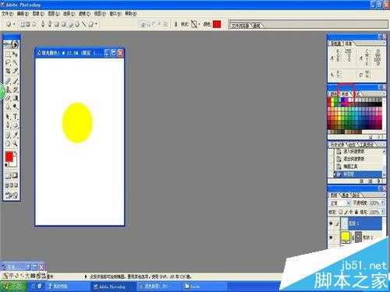The image size is (390, 292).
Task: Open the layer opacity dropdown arrow
Action: coord(383,202)
